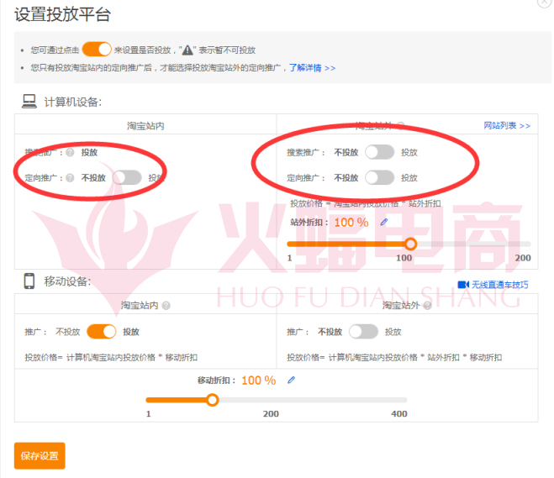
Task: Click help icon next to in-site 搜索推广
Action: pyautogui.click(x=71, y=152)
